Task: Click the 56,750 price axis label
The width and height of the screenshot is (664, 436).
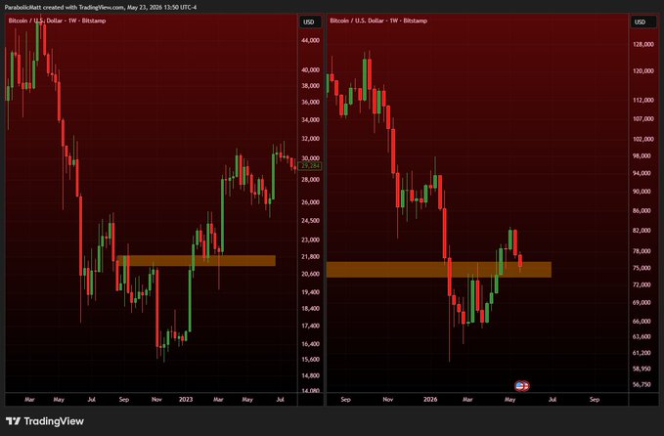Action: pos(642,385)
